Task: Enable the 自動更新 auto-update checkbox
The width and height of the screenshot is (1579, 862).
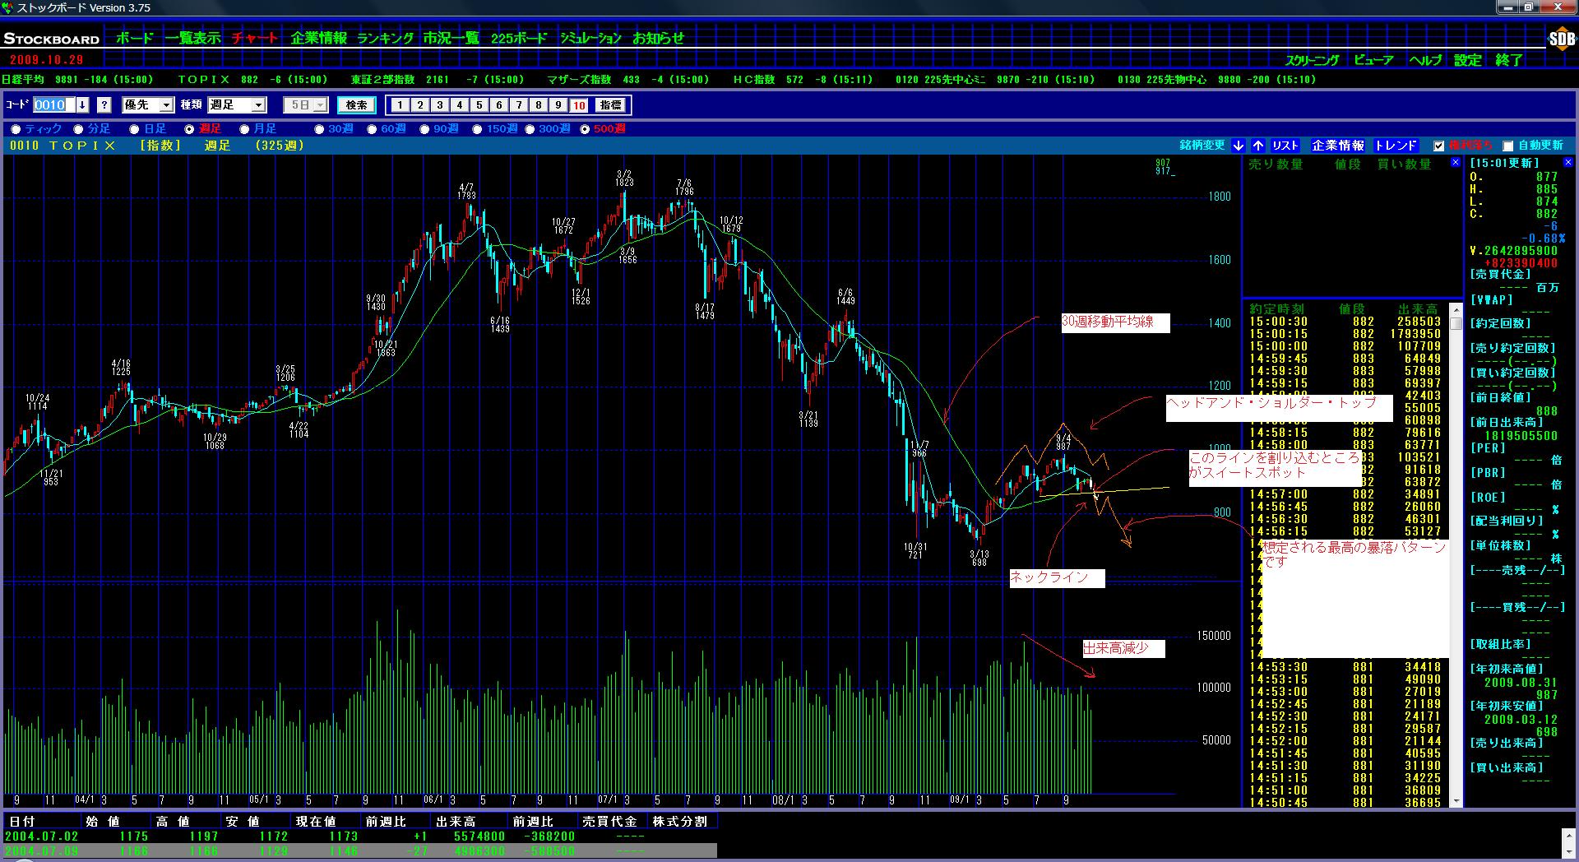Action: tap(1507, 146)
